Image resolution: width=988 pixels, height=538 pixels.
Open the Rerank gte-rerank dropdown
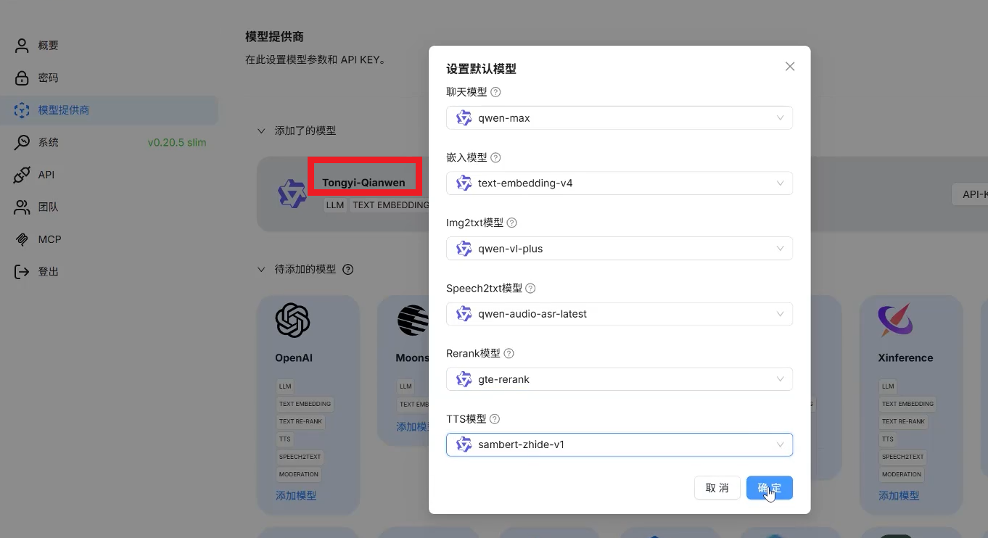click(619, 378)
